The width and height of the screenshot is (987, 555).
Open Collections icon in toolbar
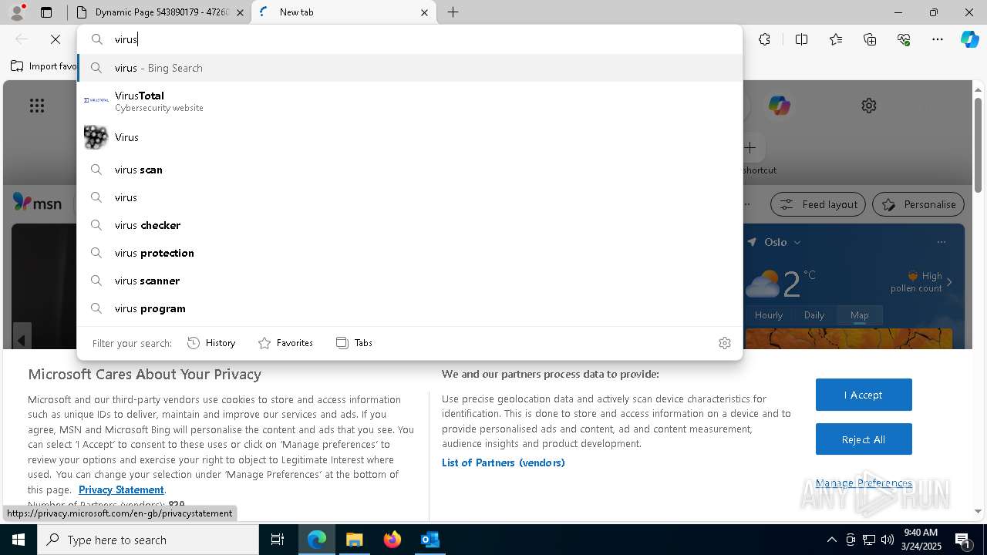[x=870, y=39]
